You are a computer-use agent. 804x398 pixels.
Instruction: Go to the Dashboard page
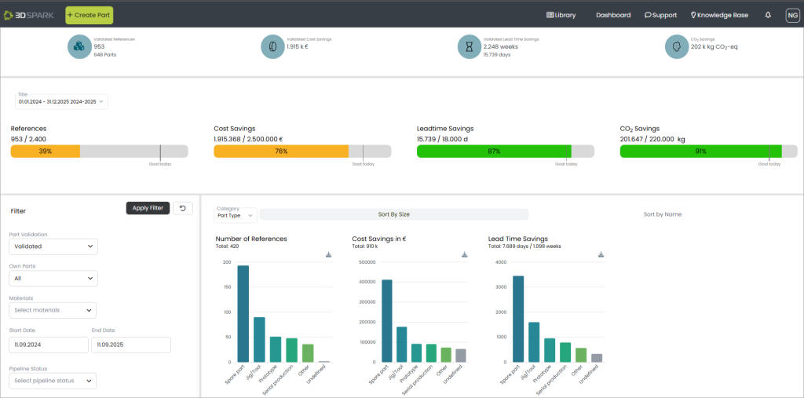[x=612, y=15]
